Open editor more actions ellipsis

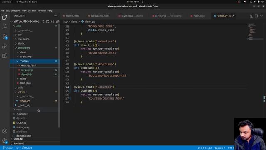coord(261,16)
